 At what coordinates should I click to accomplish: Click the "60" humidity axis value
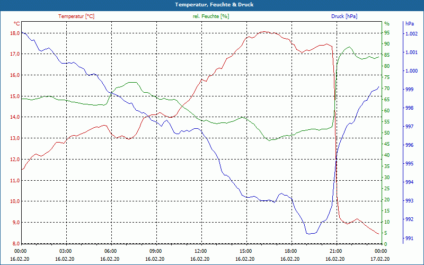tap(387, 111)
